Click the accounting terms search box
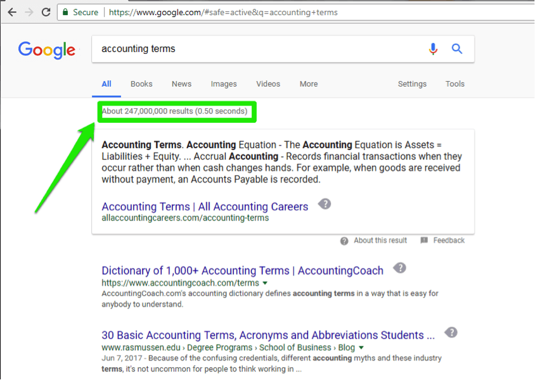 254,49
